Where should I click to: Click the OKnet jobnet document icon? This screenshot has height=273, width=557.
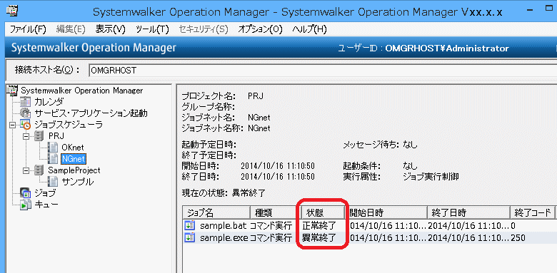(x=53, y=148)
